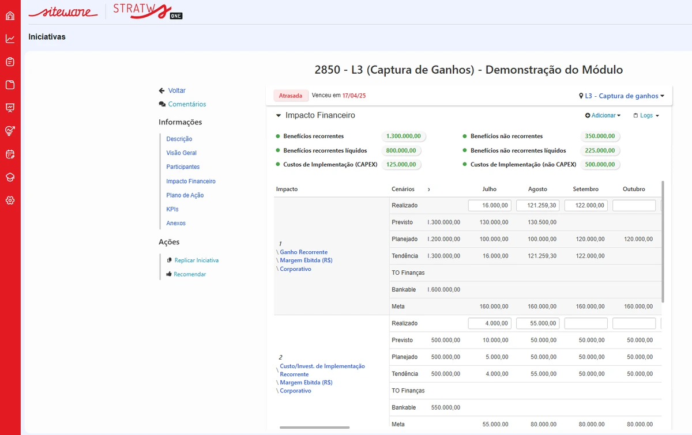Viewport: 692px width, 435px height.
Task: Open Corporativo link under impact 2
Action: click(x=295, y=391)
